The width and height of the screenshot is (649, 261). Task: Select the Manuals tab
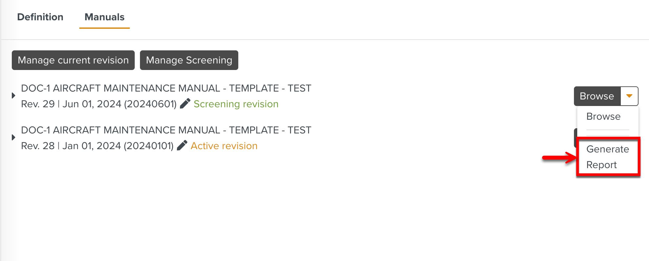click(105, 17)
